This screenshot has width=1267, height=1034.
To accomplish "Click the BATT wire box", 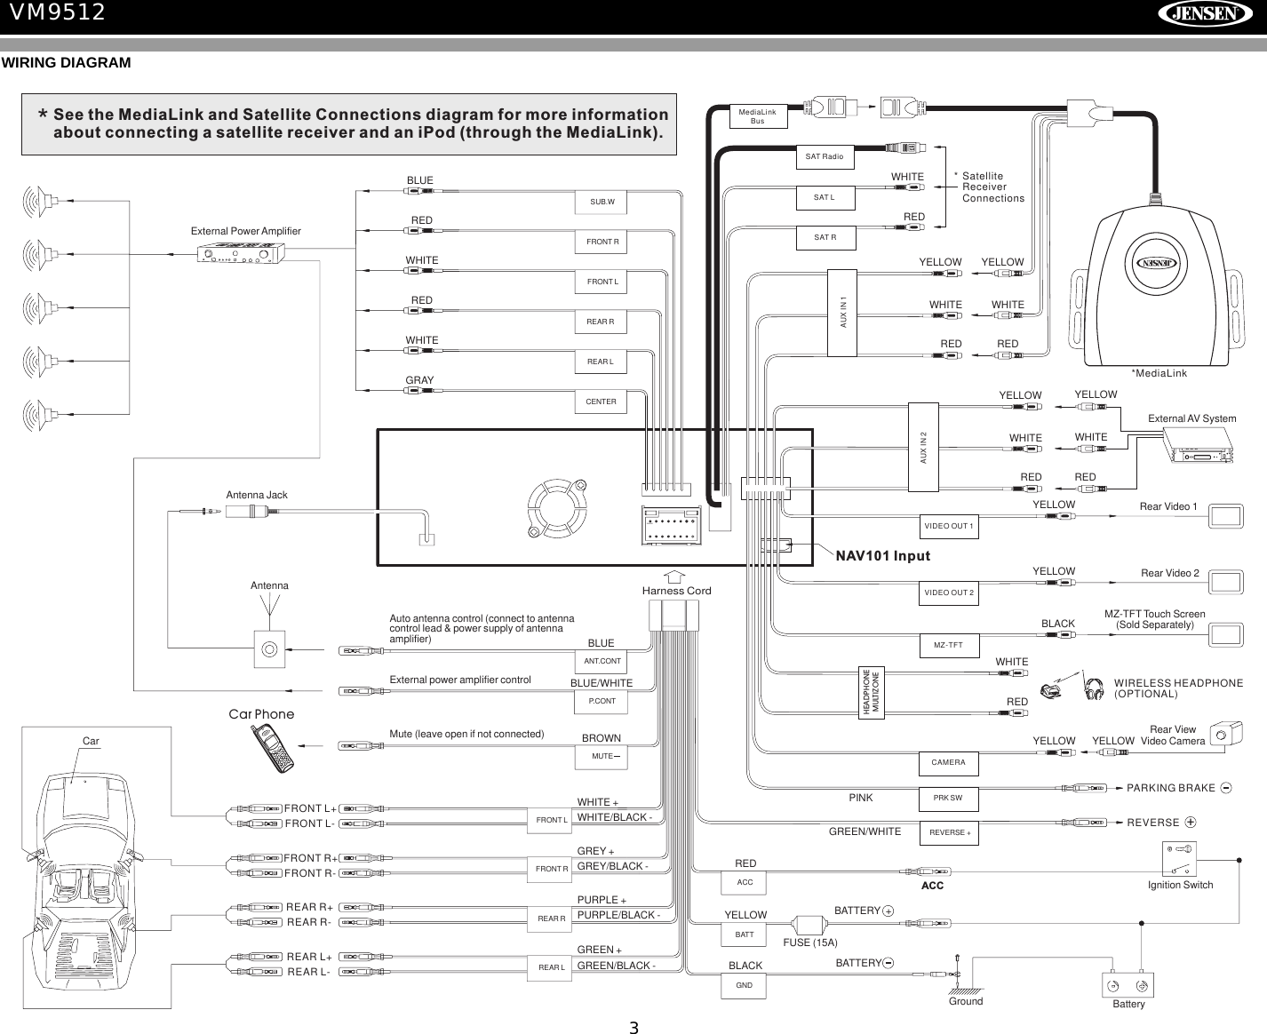I will [745, 935].
